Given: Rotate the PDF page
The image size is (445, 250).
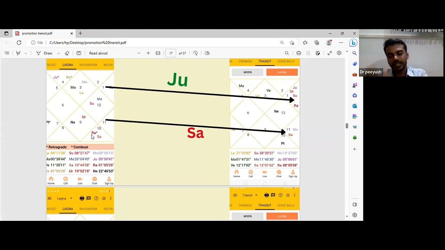Looking at the screenshot, I should [195, 53].
